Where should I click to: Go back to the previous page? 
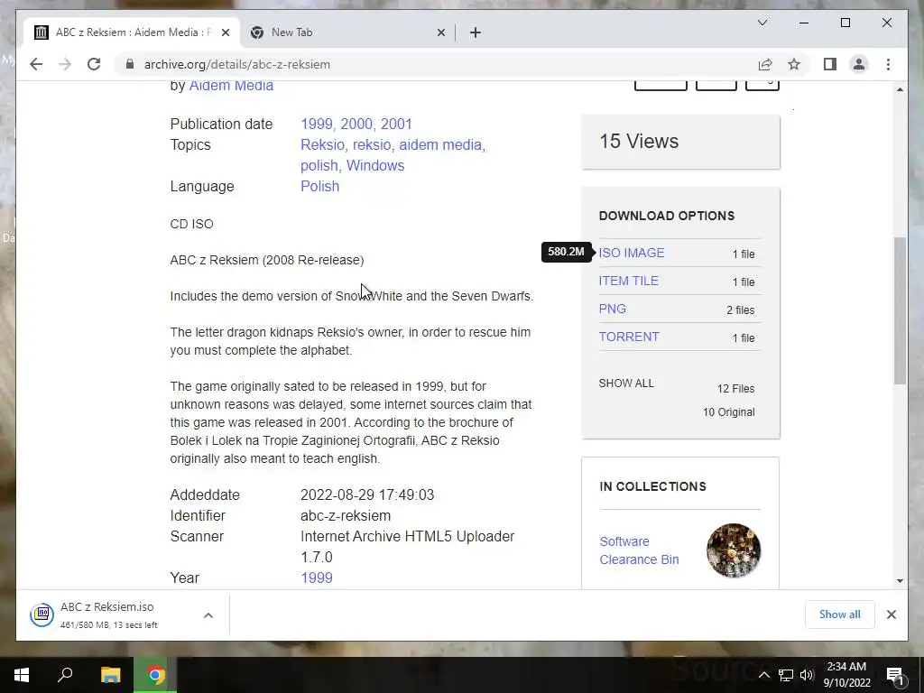click(36, 64)
